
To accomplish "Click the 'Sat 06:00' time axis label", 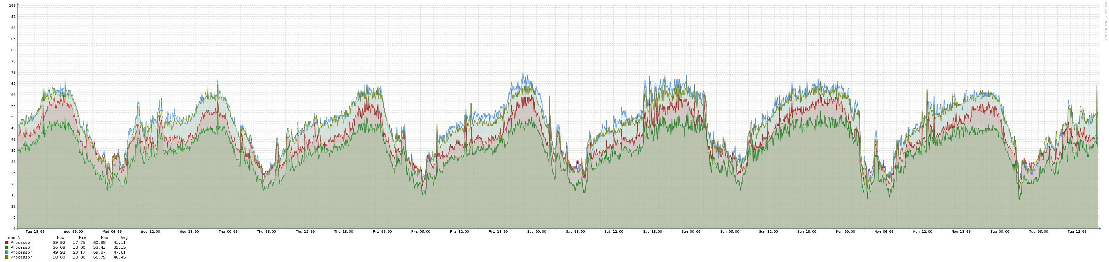I will 575,232.
